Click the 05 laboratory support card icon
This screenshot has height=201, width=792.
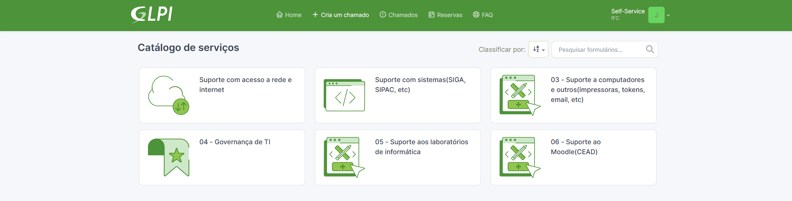[x=344, y=157]
